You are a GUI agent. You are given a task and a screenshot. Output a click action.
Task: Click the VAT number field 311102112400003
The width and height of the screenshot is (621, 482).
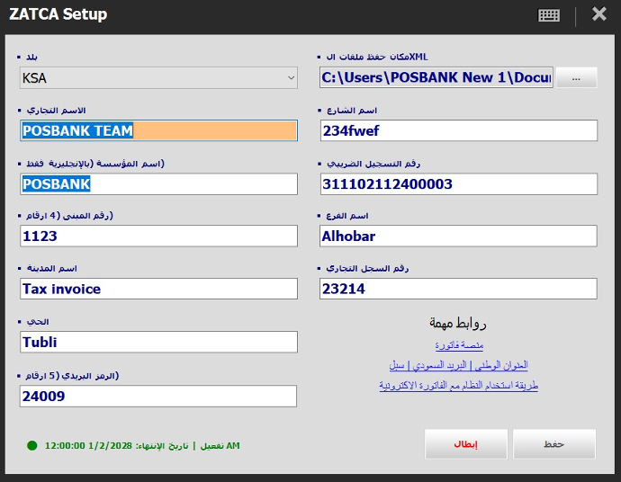pyautogui.click(x=459, y=184)
